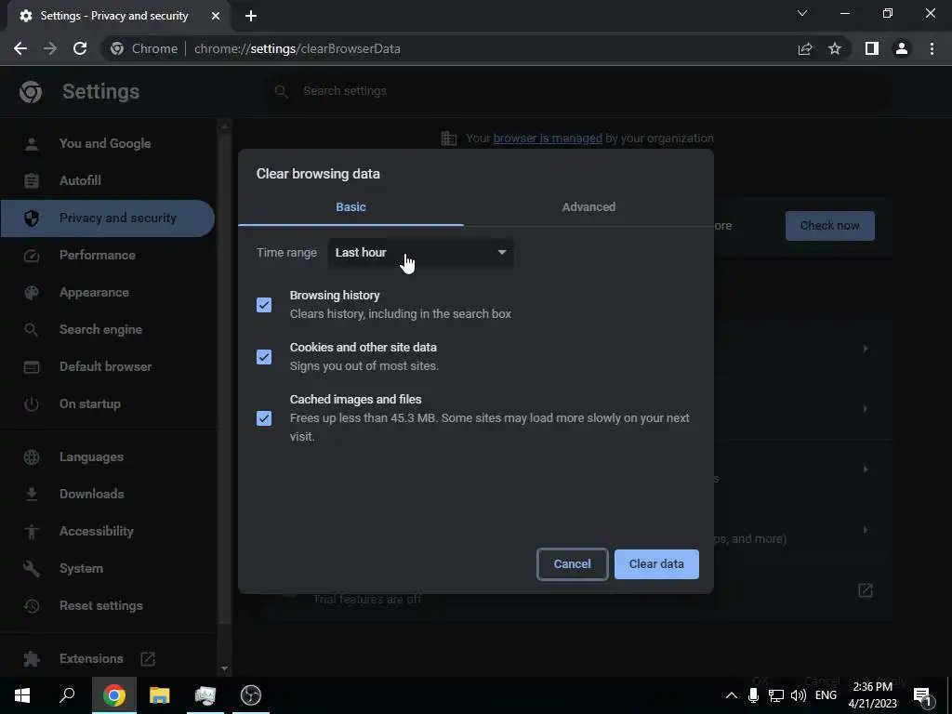Reload the settings page
952x714 pixels.
pos(80,48)
